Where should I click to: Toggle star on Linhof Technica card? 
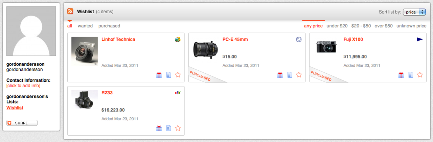178,75
